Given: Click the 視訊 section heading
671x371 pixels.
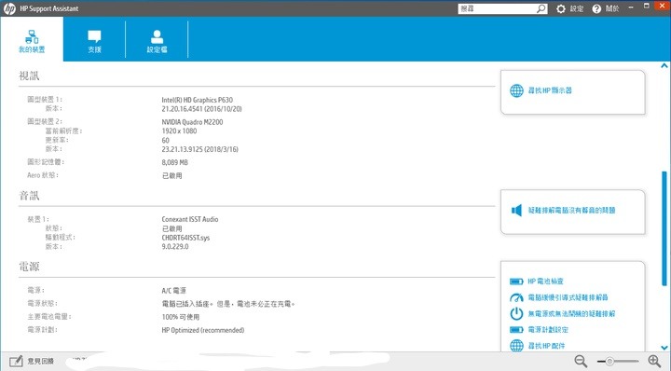Looking at the screenshot, I should (x=29, y=76).
